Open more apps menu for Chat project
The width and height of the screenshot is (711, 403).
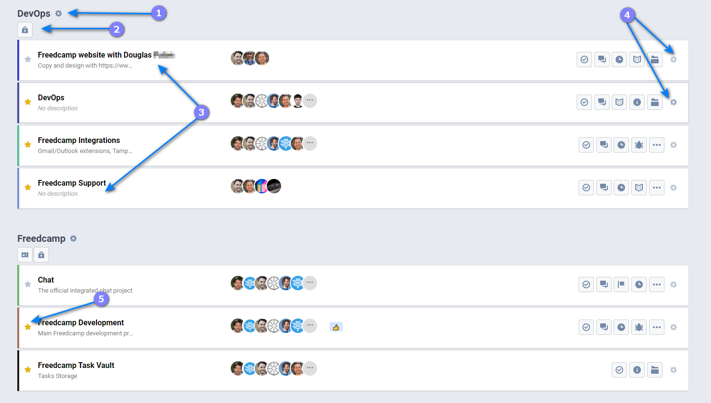point(657,284)
